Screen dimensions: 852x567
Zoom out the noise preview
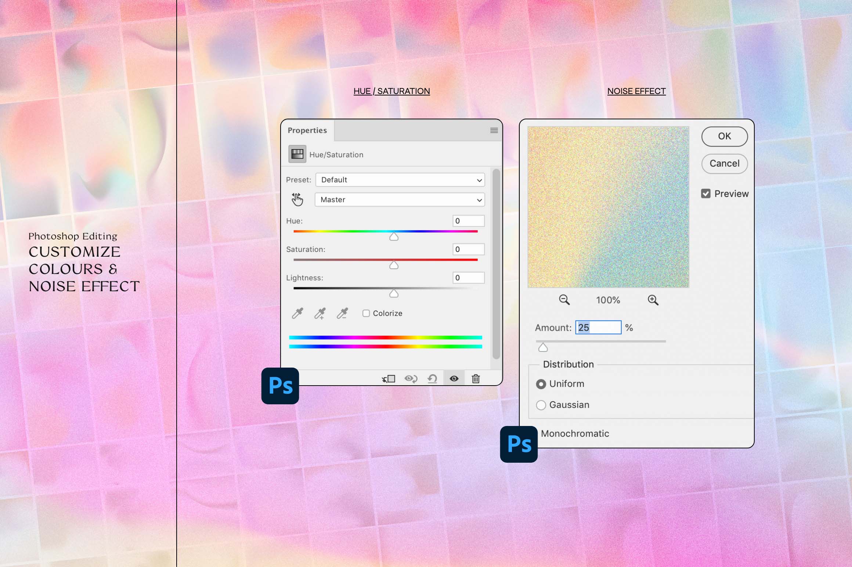[564, 300]
